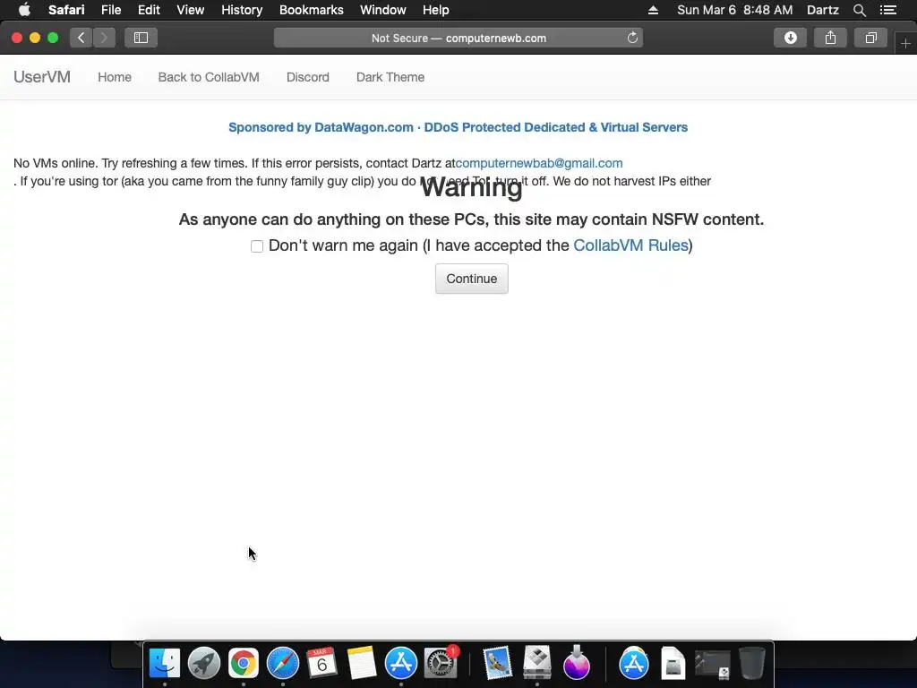Viewport: 917px width, 688px height.
Task: Show all tabs overview
Action: tap(870, 38)
